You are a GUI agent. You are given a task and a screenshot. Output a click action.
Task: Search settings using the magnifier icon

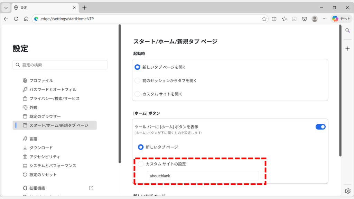347,30
